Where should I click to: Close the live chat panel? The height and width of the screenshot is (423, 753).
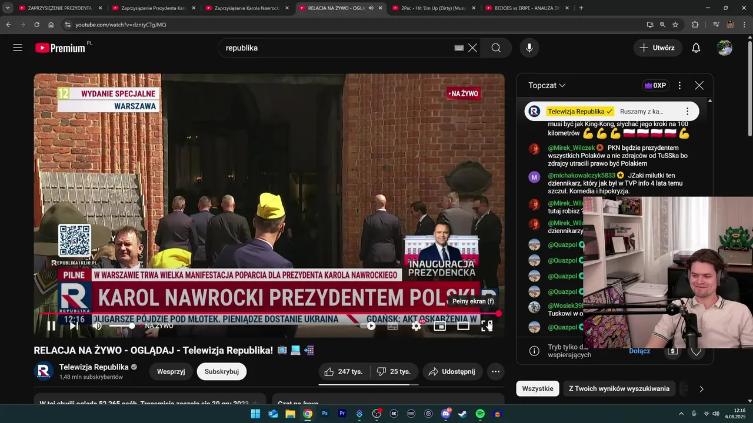tap(699, 85)
